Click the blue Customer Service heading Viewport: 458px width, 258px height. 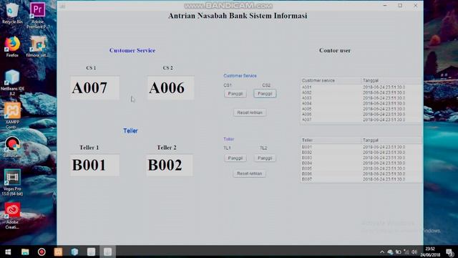(x=132, y=50)
